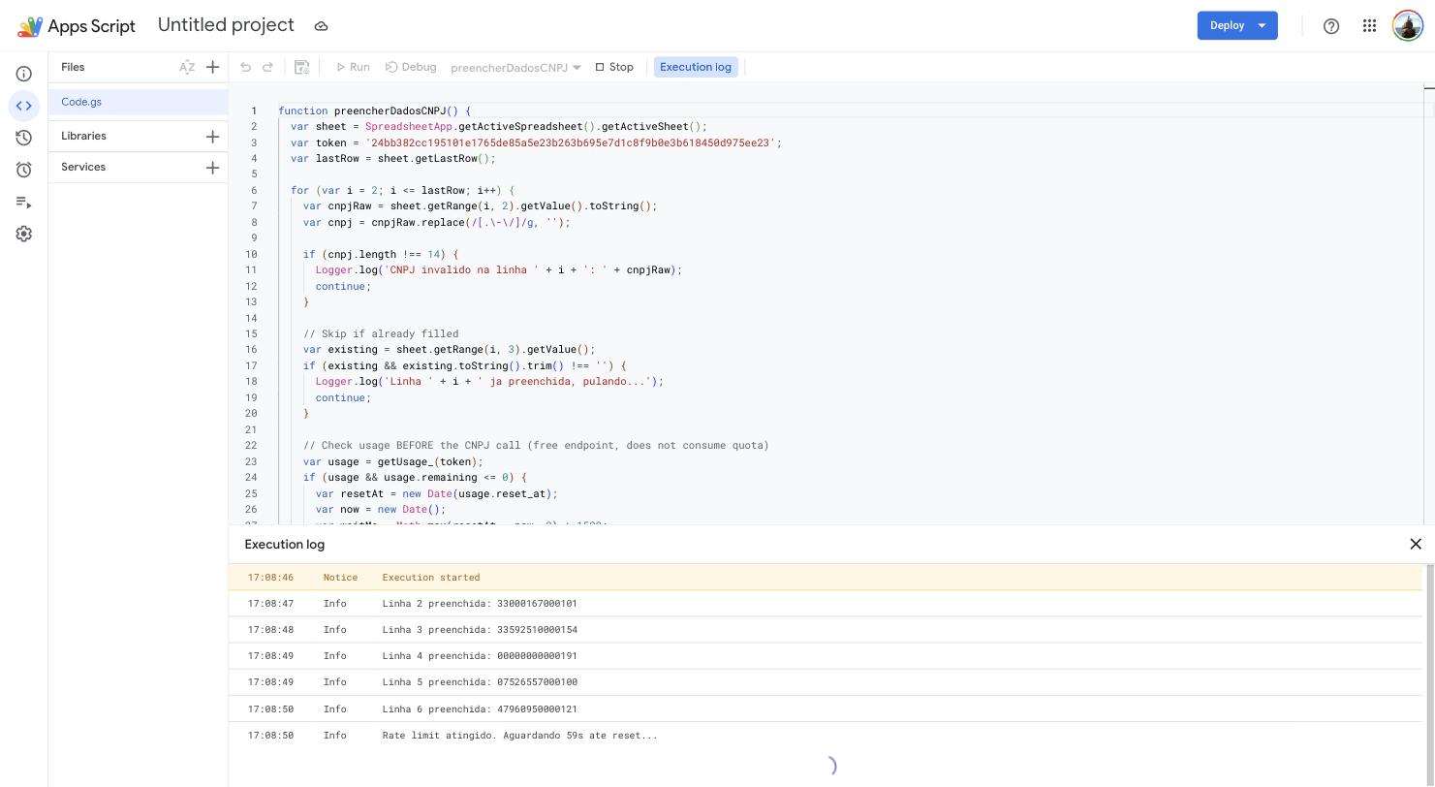Select the Linha 3 preenchida log entry
Screen dimensions: 1435x787
[x=825, y=629]
